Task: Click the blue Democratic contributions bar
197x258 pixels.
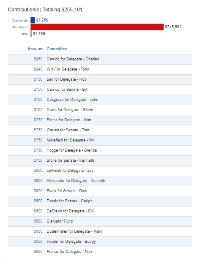Action: click(x=33, y=20)
